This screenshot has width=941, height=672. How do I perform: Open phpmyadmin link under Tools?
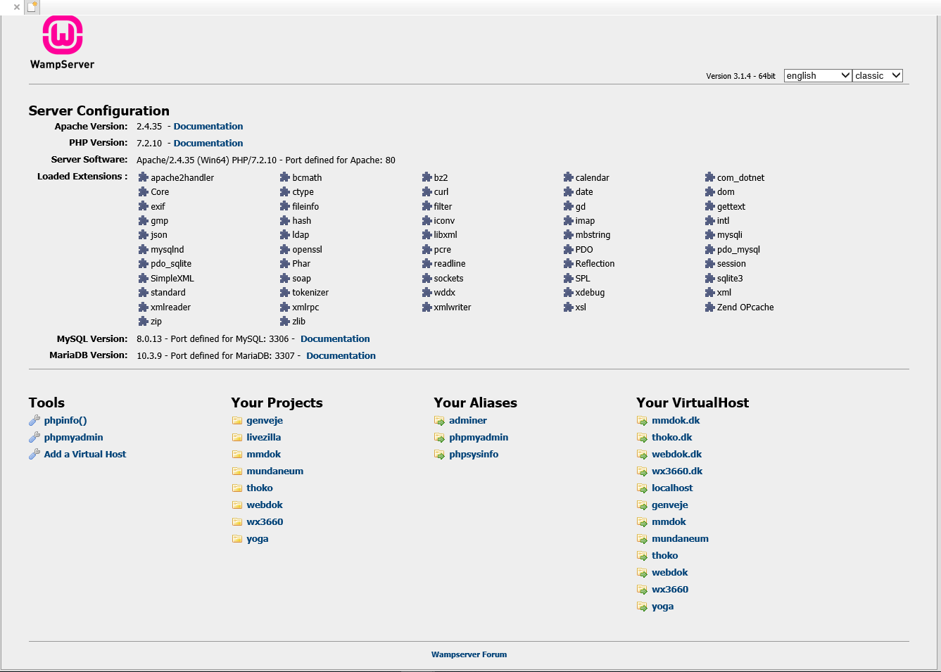[x=73, y=438]
